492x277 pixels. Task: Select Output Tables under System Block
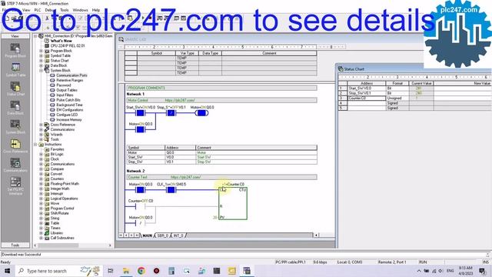67,90
